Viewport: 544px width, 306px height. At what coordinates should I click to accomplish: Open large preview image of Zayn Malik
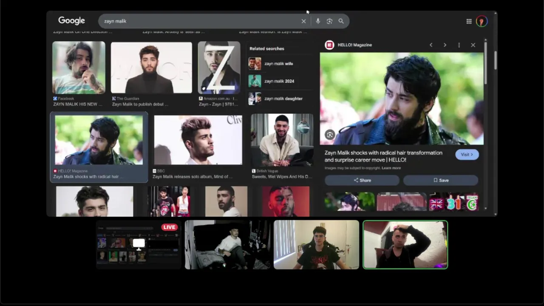[402, 99]
